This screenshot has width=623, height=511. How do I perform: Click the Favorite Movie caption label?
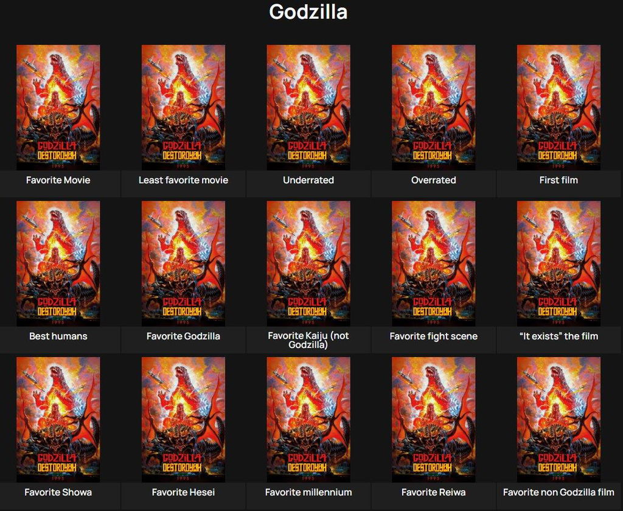(x=58, y=180)
